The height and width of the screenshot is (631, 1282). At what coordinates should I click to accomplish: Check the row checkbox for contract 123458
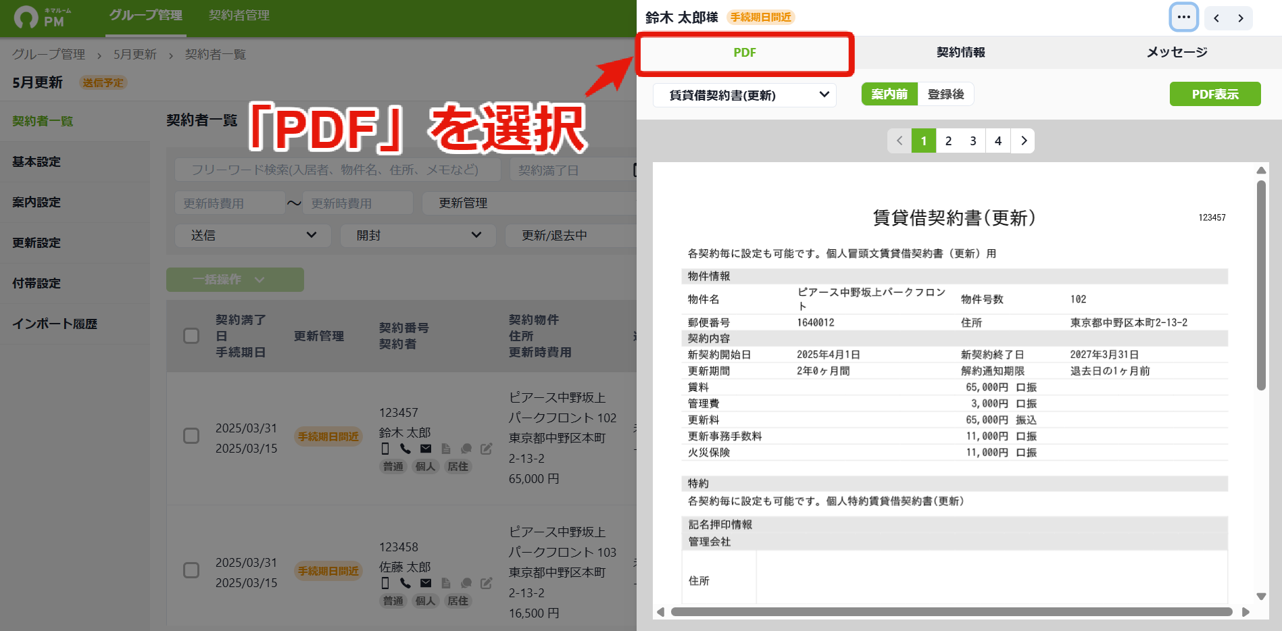pyautogui.click(x=191, y=570)
